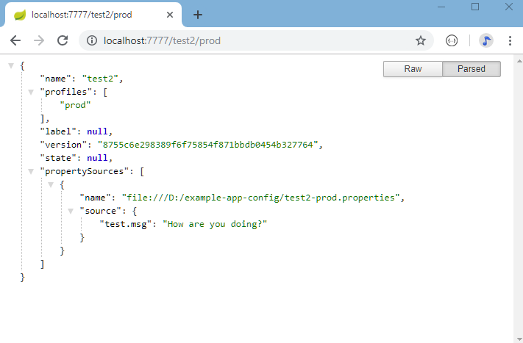Viewport: 523px width, 343px height.
Task: Open a new tab with plus button
Action: point(198,15)
